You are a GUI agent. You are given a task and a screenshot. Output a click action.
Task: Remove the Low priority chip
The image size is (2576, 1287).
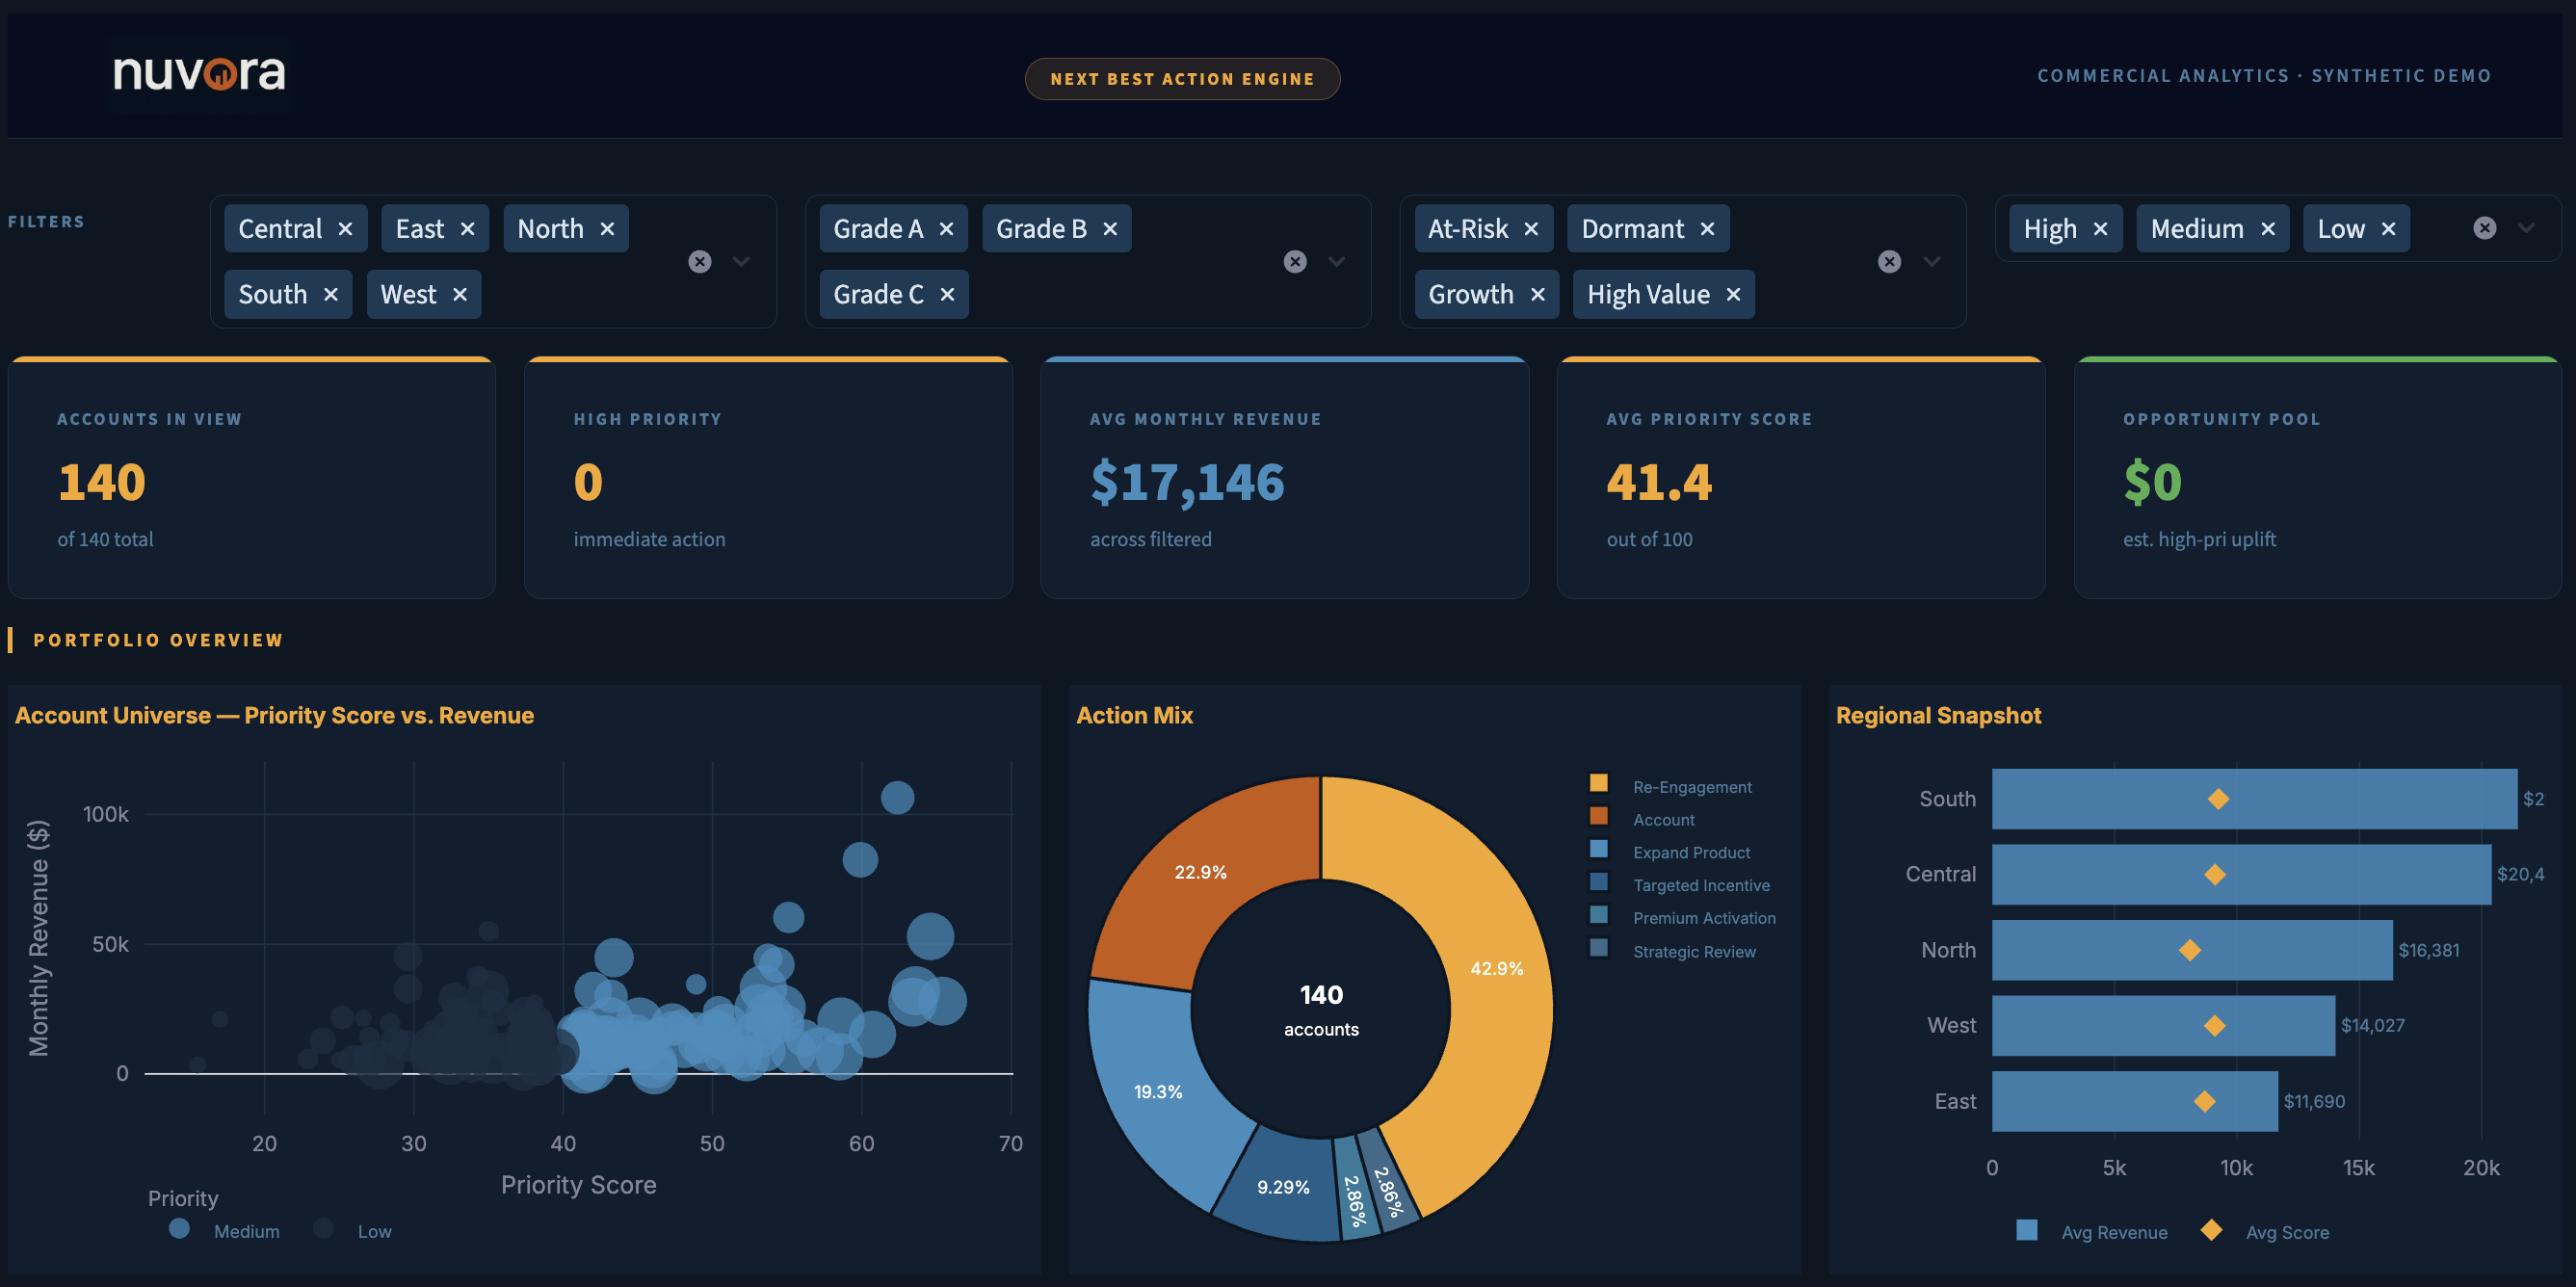2388,229
